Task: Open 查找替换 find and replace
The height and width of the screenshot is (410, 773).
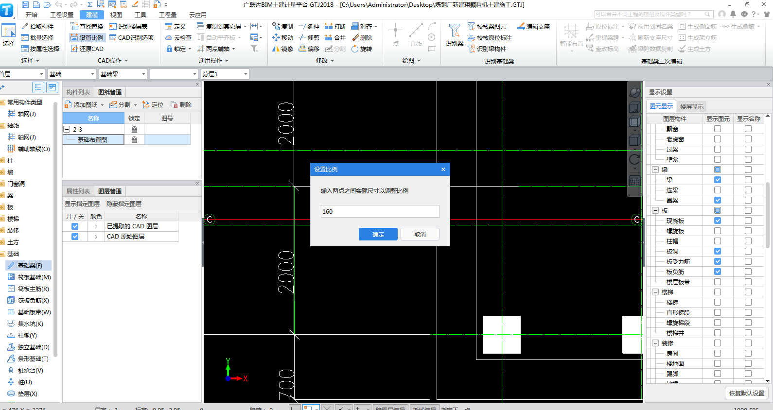Action: point(87,26)
